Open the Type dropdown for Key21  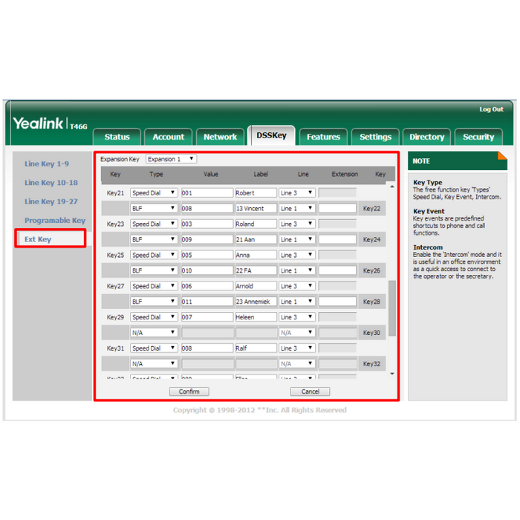154,193
